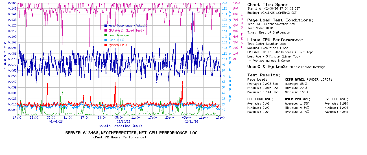The image size is (367, 155).
Task: Click the Test Results heading
Action: [264, 75]
